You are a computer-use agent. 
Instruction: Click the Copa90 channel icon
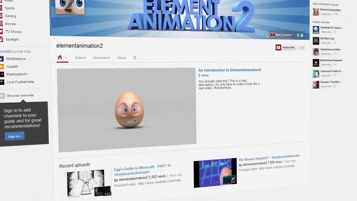[2, 66]
